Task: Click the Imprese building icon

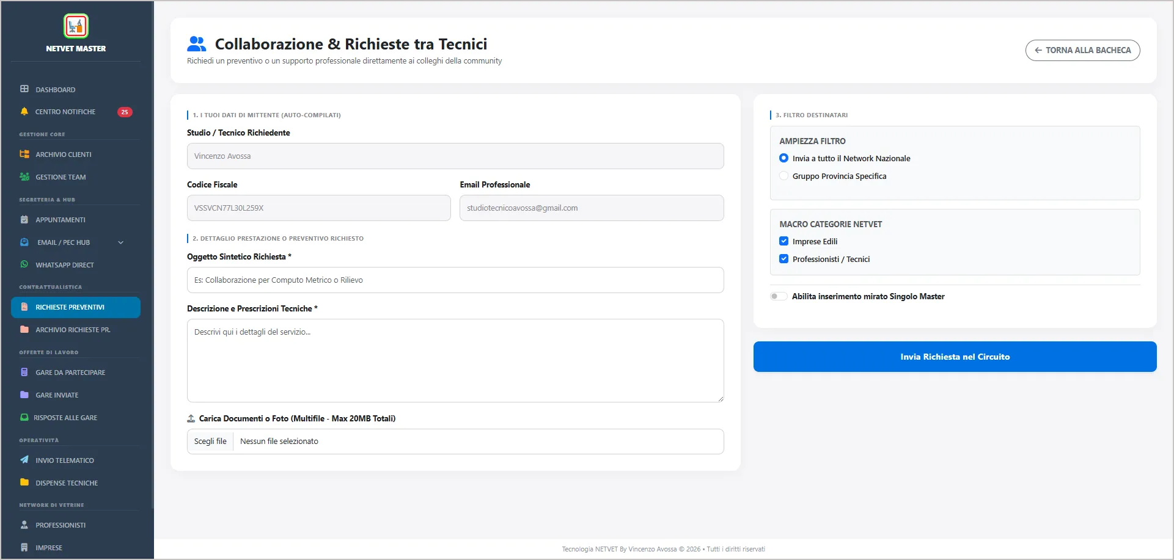Action: pyautogui.click(x=24, y=548)
